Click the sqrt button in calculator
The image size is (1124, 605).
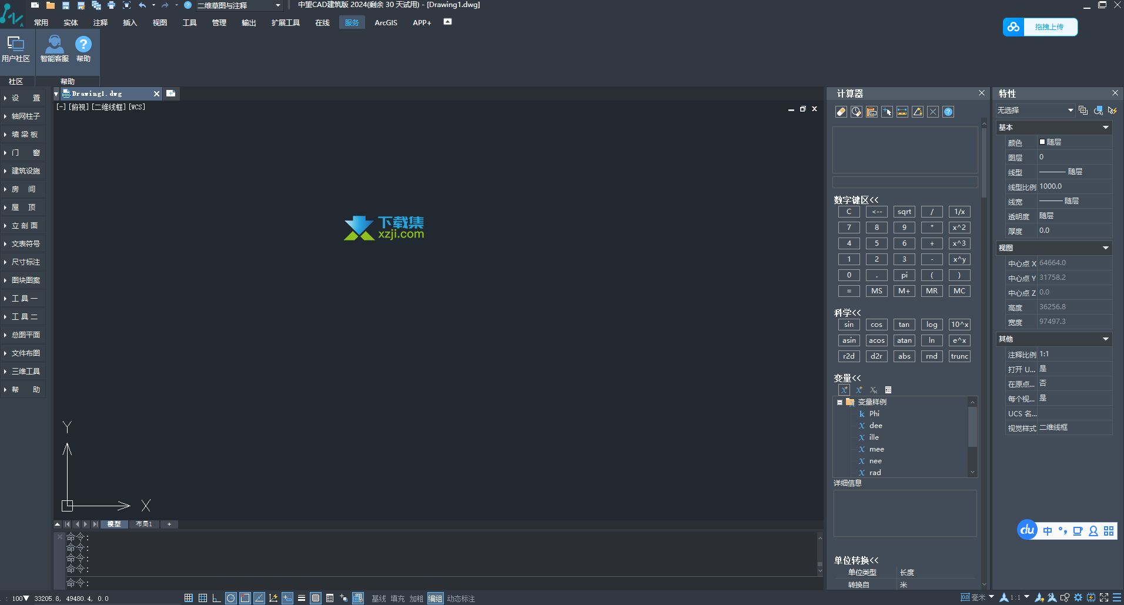pyautogui.click(x=904, y=212)
